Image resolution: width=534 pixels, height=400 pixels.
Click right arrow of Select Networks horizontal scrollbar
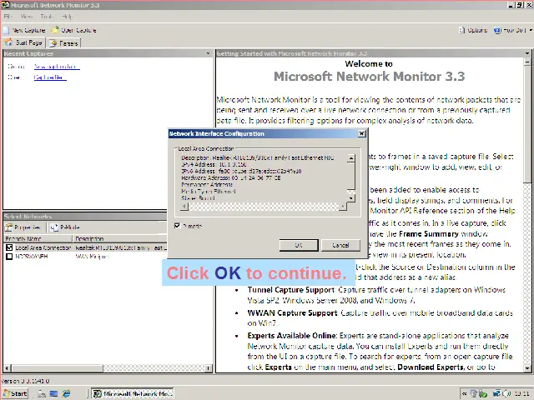209,367
